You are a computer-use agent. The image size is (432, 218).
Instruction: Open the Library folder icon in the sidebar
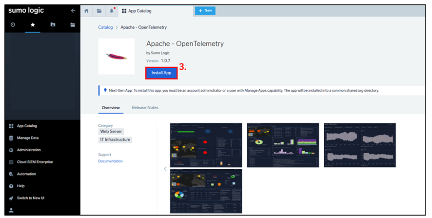point(73,25)
